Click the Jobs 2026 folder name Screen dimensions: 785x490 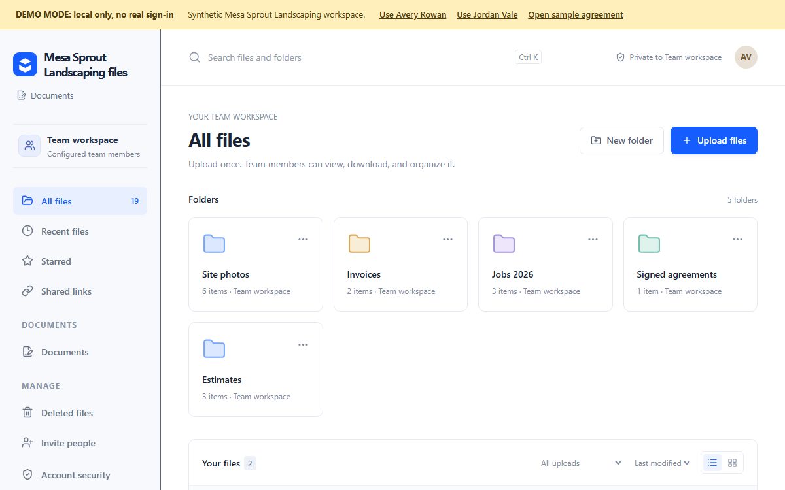click(x=513, y=274)
